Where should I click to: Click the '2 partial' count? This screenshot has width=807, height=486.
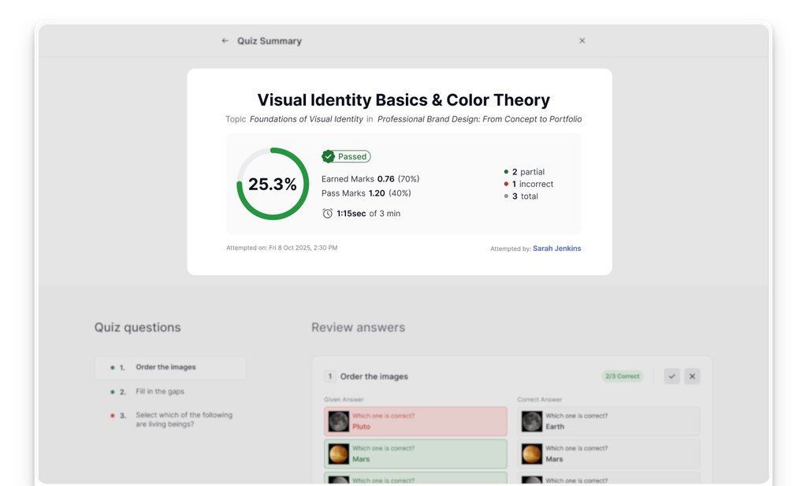click(x=528, y=172)
